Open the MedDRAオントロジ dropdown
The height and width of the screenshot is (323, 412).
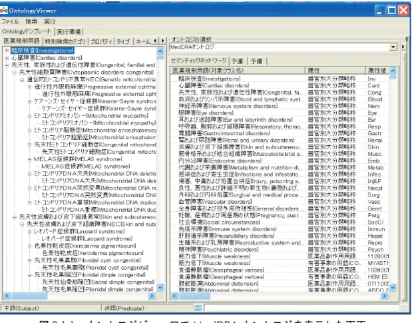393,47
